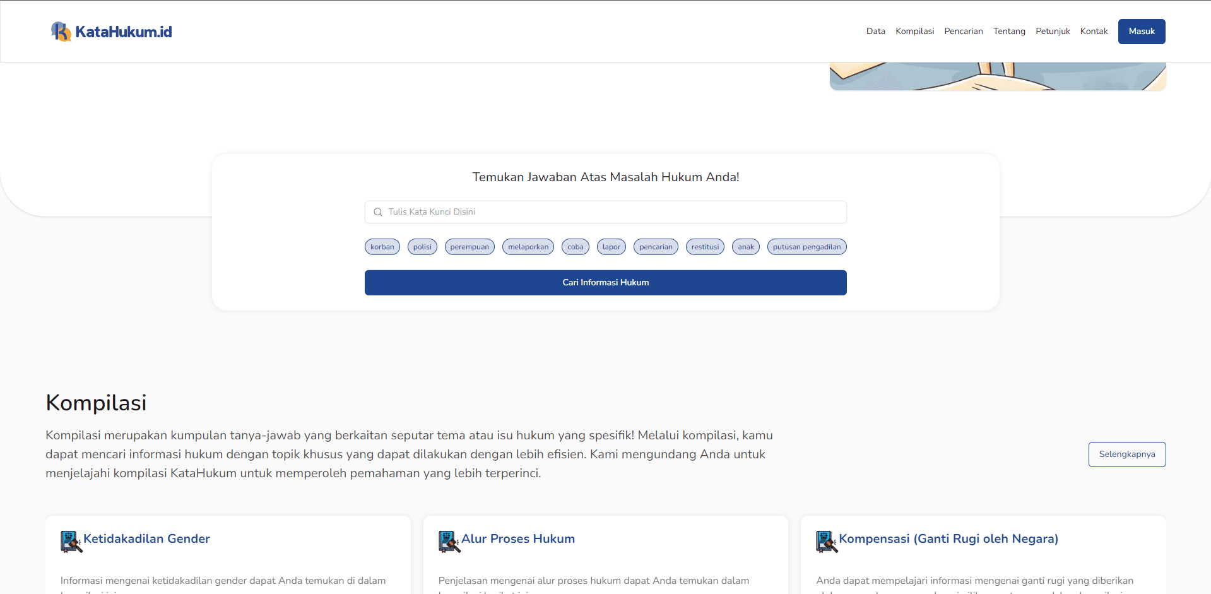Open the Petunjuk navigation item

(1053, 32)
